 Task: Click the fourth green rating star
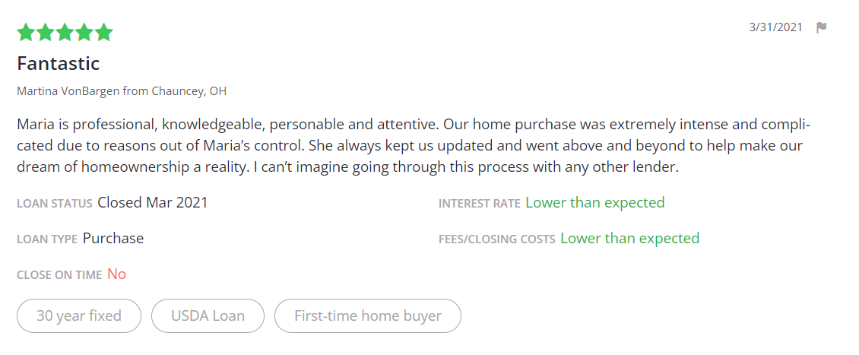84,33
